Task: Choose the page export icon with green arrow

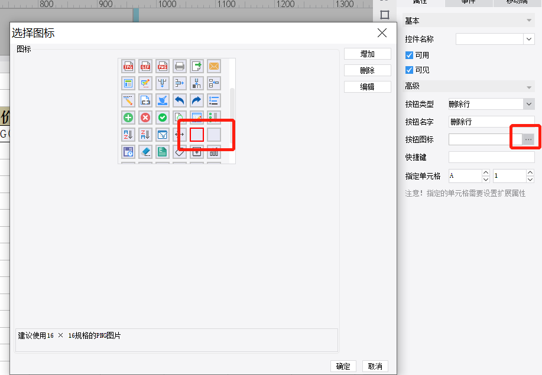Action: (197, 66)
